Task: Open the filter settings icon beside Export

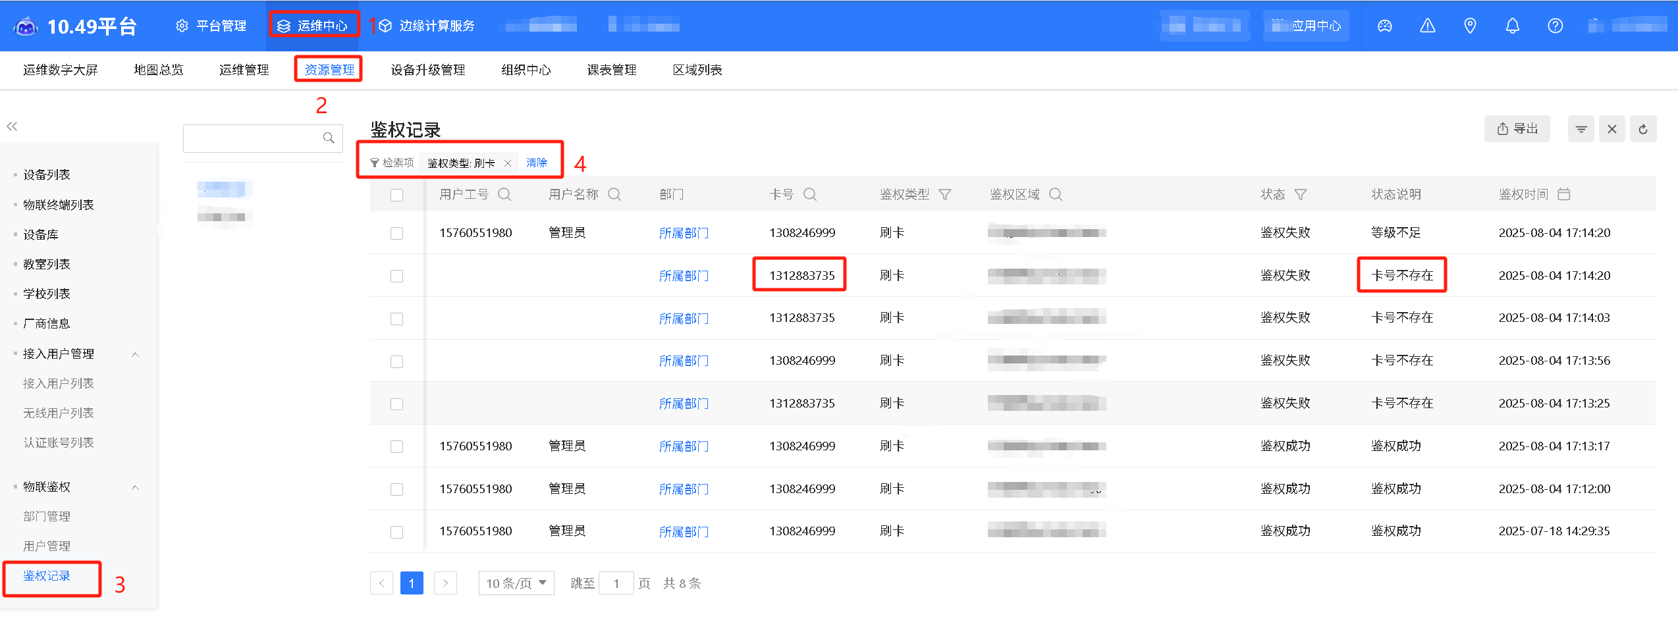Action: click(1581, 129)
